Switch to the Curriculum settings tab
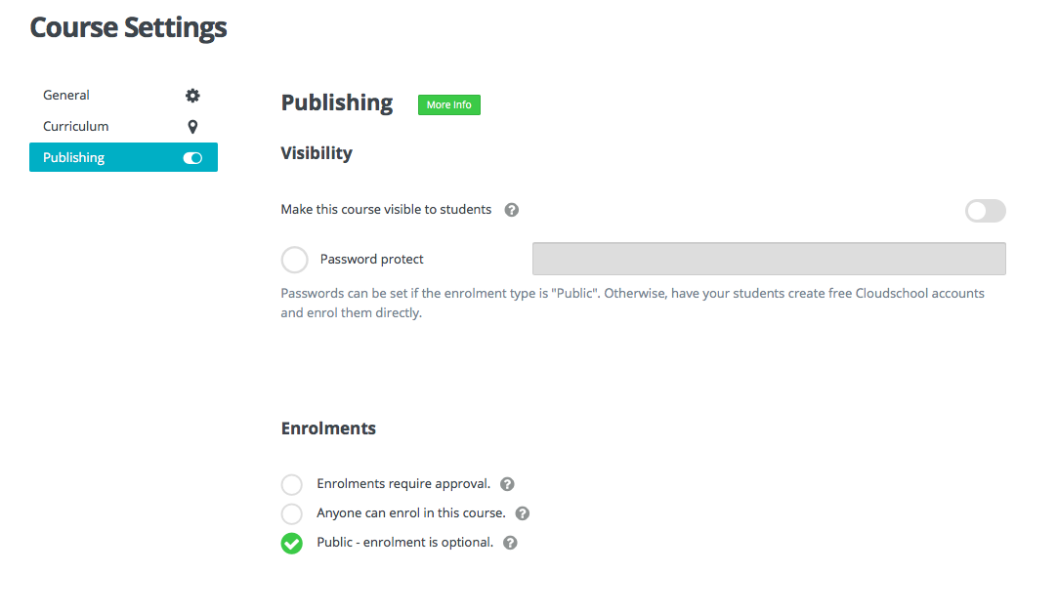This screenshot has height=613, width=1058. (76, 127)
